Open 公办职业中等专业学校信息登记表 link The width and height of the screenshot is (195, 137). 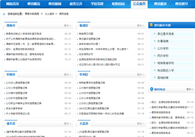tap(24, 103)
